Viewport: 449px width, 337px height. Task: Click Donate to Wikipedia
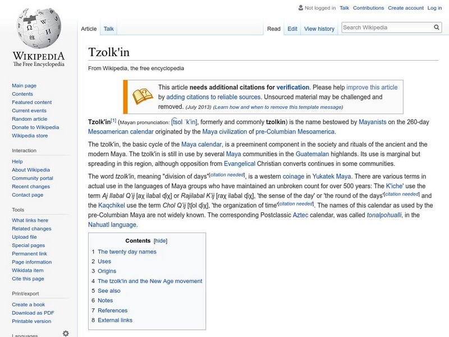click(x=35, y=127)
